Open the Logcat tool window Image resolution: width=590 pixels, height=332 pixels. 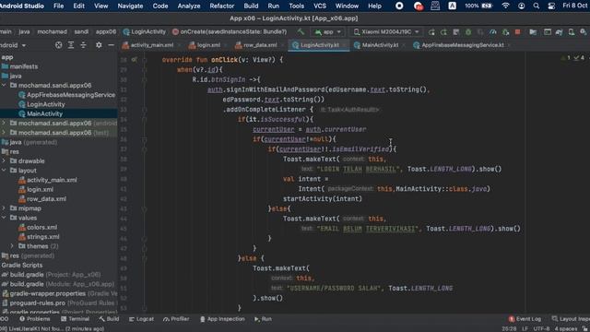pos(141,319)
